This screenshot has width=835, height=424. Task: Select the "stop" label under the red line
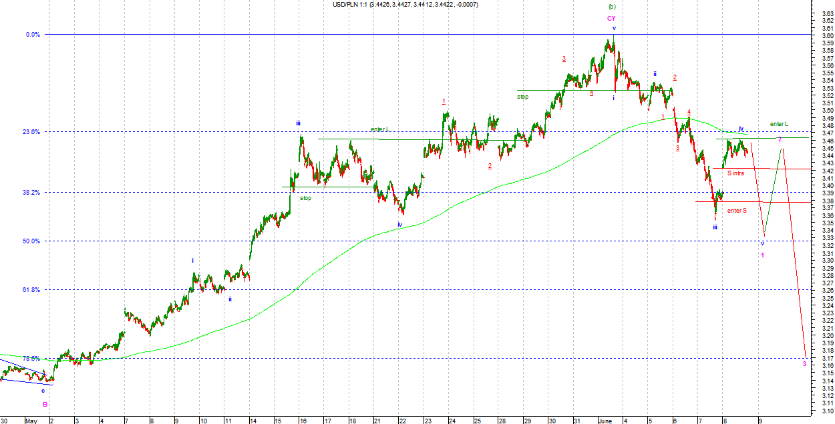pyautogui.click(x=522, y=97)
